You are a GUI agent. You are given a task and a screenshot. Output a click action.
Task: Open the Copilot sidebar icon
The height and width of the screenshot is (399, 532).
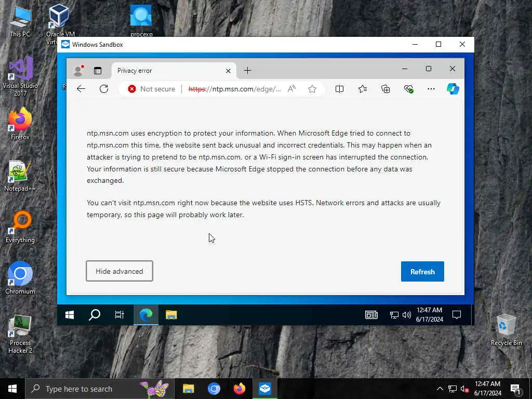(x=453, y=89)
